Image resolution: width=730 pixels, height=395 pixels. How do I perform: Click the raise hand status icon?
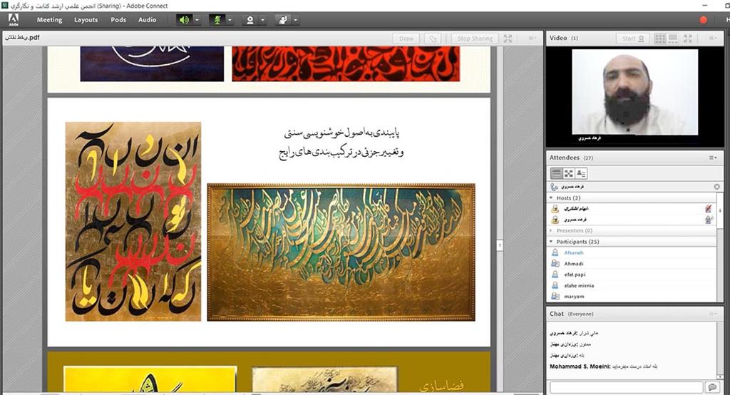(282, 20)
